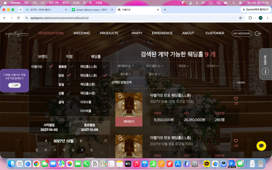Image resolution: width=272 pixels, height=170 pixels.
Task: Open new browser tab with plus
Action: (x=165, y=10)
